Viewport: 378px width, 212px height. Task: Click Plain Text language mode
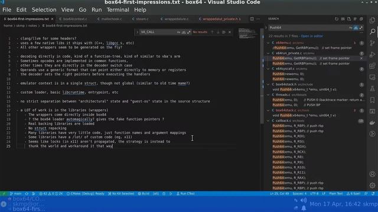point(336,194)
